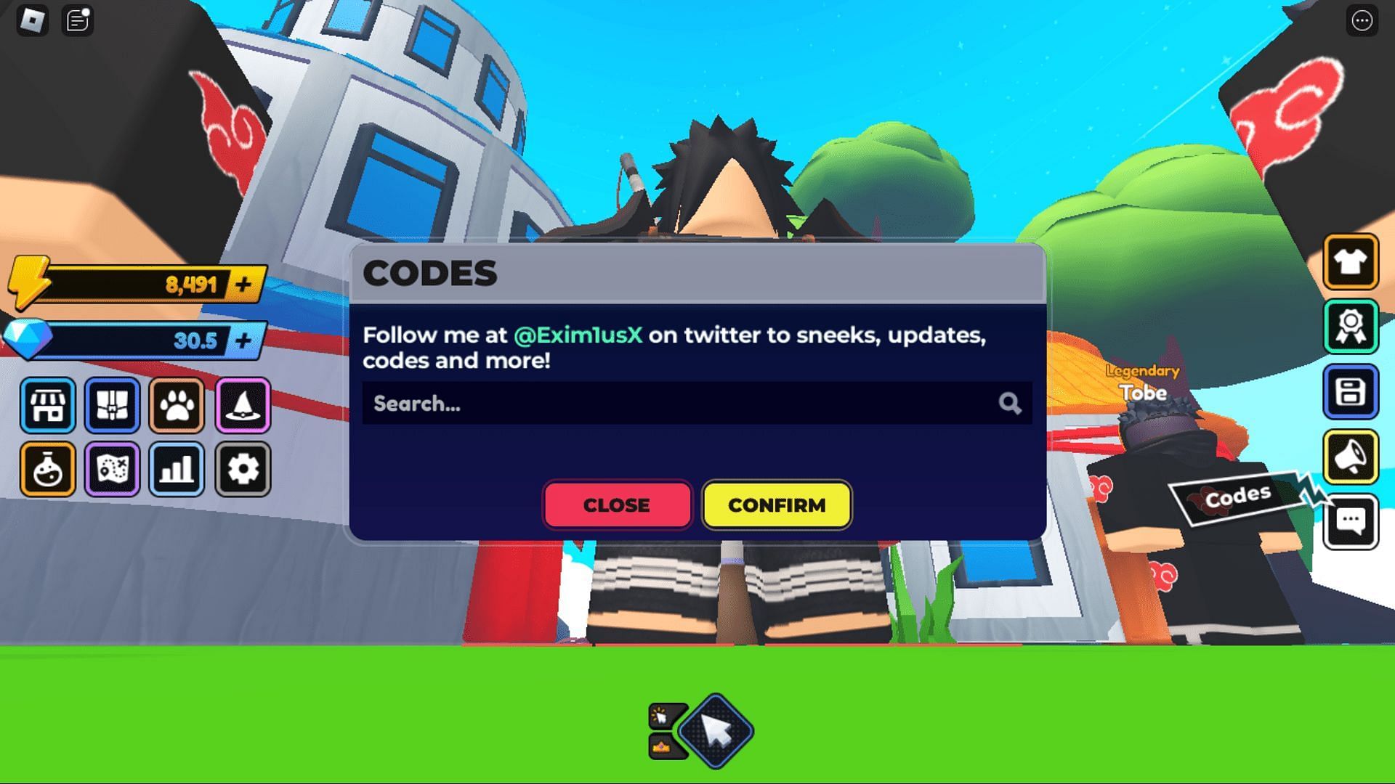
Task: Select the paw/pets icon
Action: click(x=178, y=404)
